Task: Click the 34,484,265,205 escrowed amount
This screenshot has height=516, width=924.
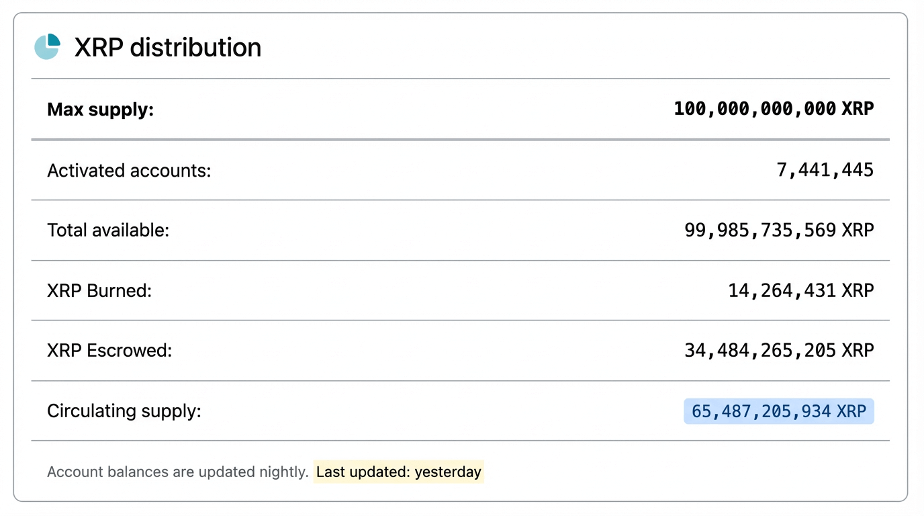Action: 760,351
